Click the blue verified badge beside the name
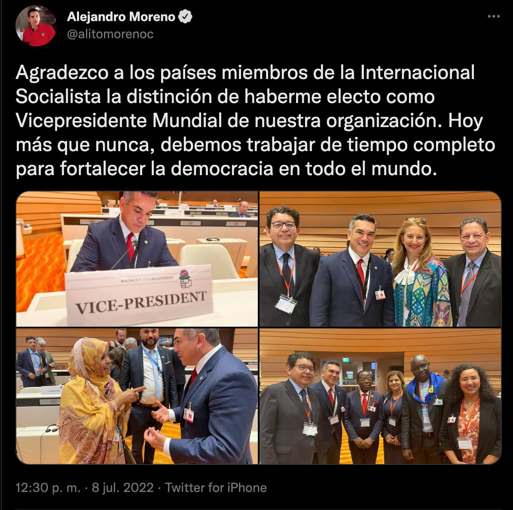 (x=185, y=17)
